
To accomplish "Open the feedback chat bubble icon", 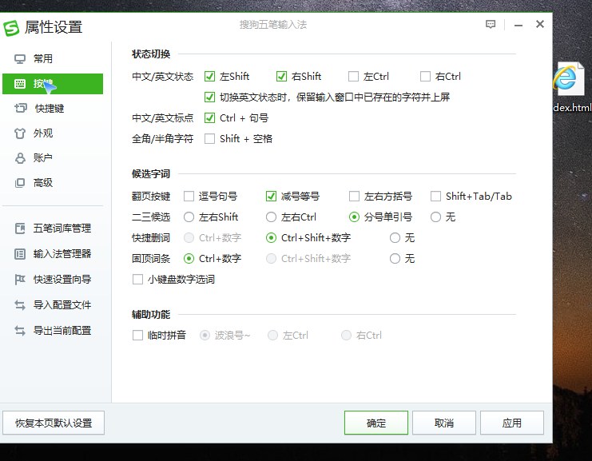I will point(491,25).
